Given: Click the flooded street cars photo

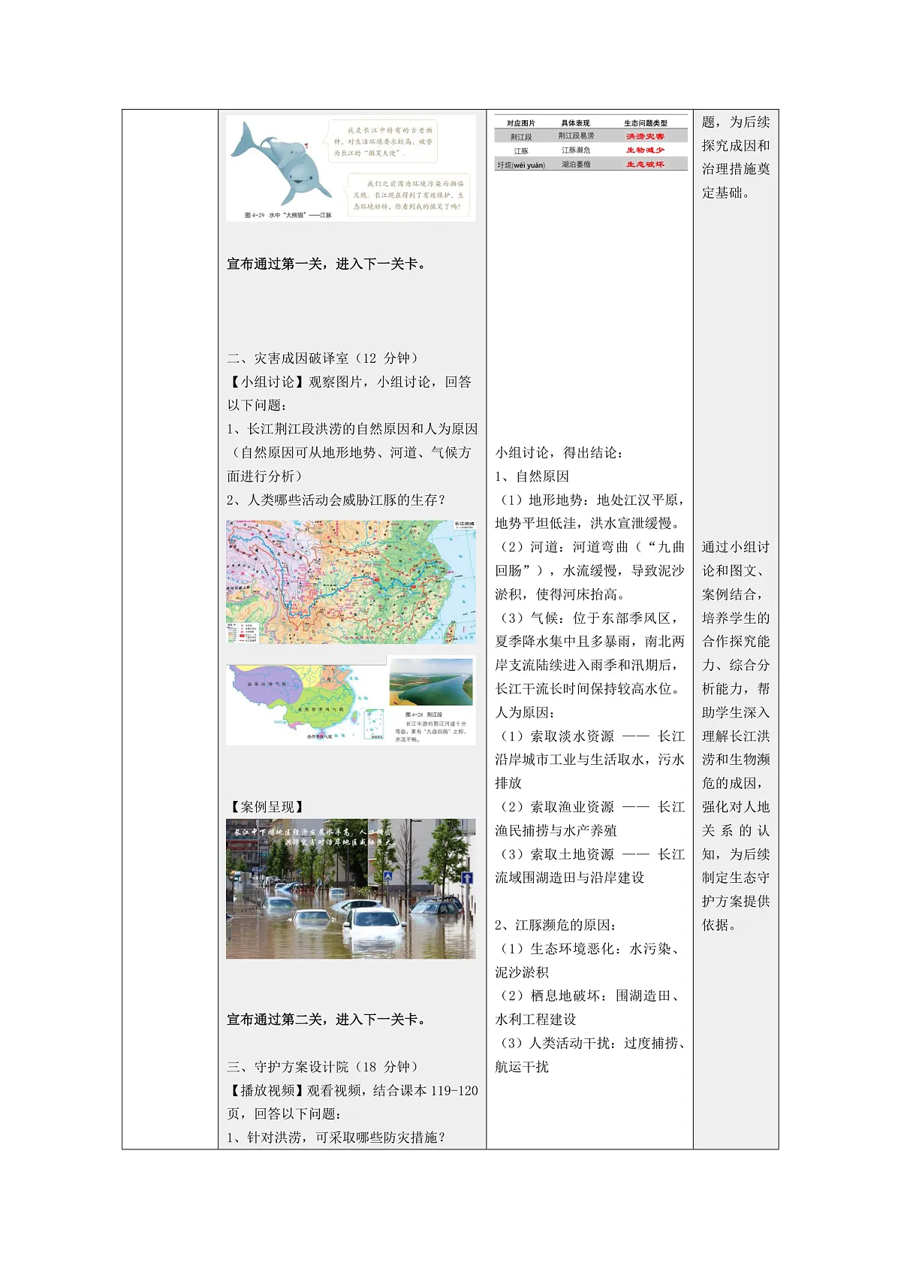Looking at the screenshot, I should click(351, 889).
